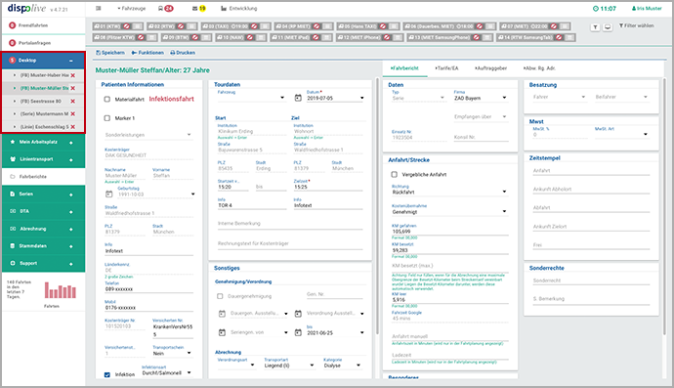Viewport: 674px width, 388px height.
Task: Click the monitor display icon button
Action: [x=608, y=27]
